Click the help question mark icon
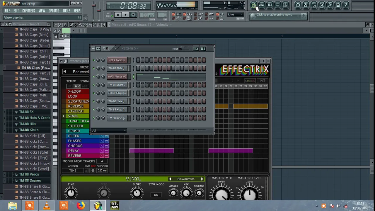Viewport: 375px width, 211px height. click(345, 5)
